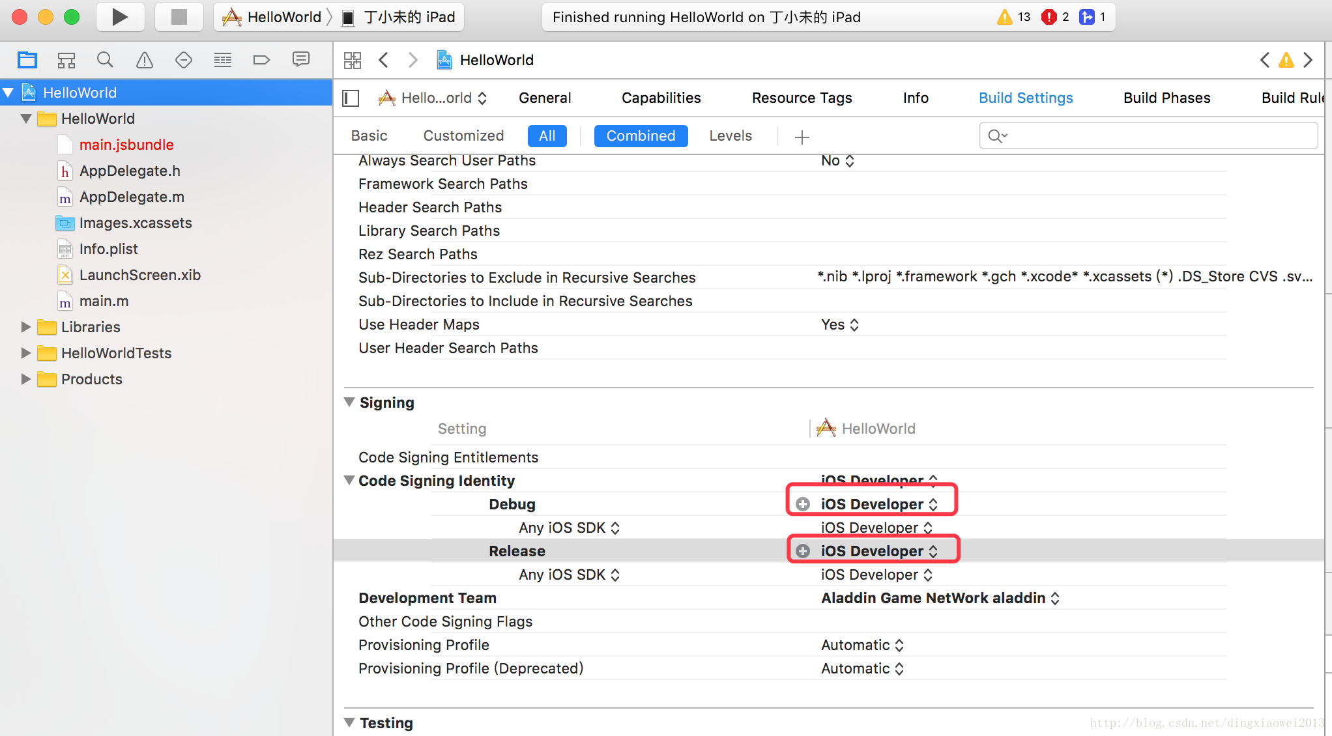The image size is (1332, 736).
Task: Show Basic build settings filter
Action: tap(369, 135)
